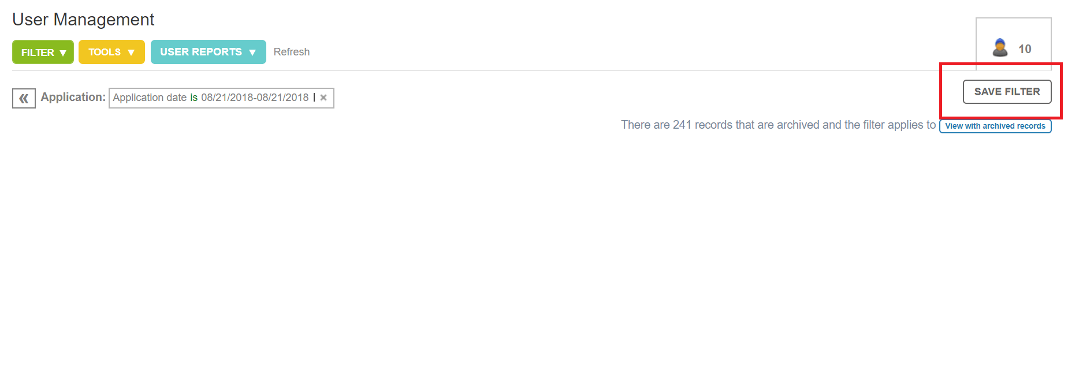This screenshot has height=374, width=1068.
Task: Click the user avatar icon
Action: (x=1000, y=48)
